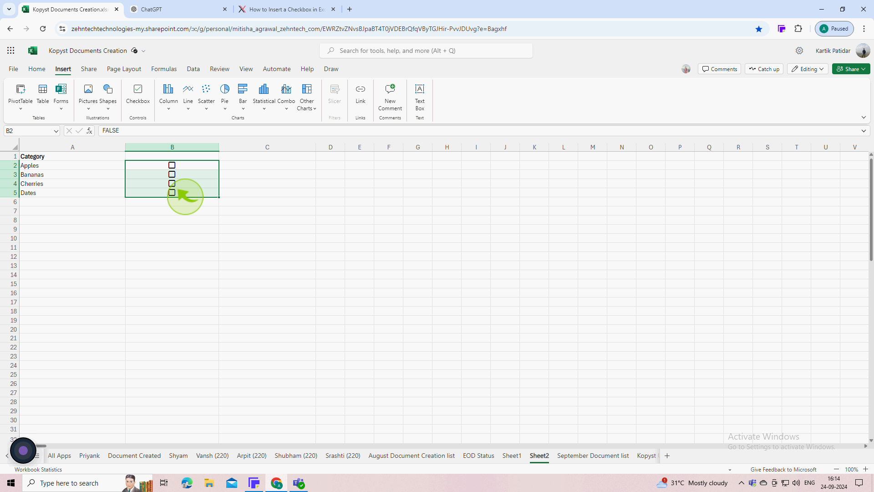Open Workbook Statistics

pyautogui.click(x=38, y=470)
